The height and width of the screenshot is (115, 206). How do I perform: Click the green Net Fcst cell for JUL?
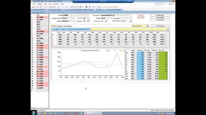click(x=163, y=65)
